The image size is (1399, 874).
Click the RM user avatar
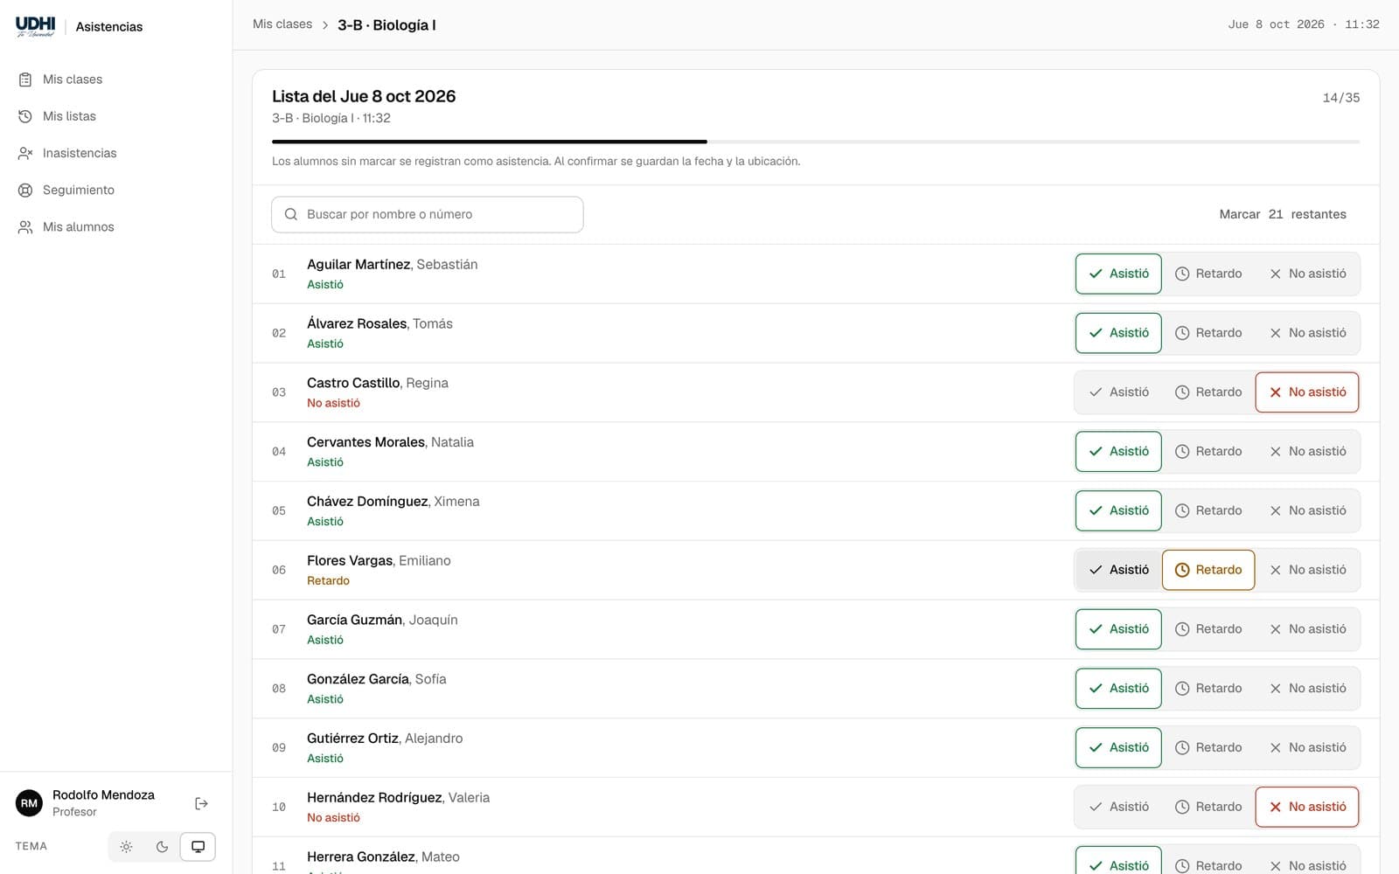pos(29,803)
